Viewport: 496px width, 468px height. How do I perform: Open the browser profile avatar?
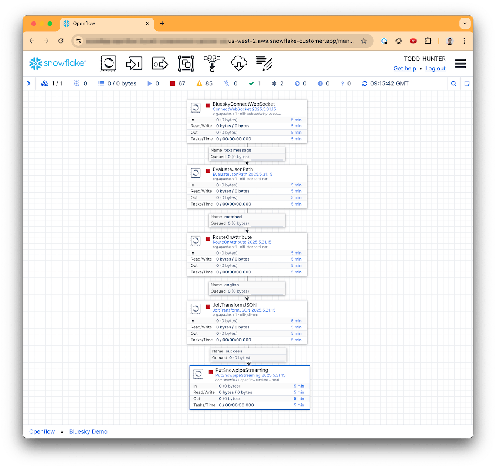click(450, 41)
